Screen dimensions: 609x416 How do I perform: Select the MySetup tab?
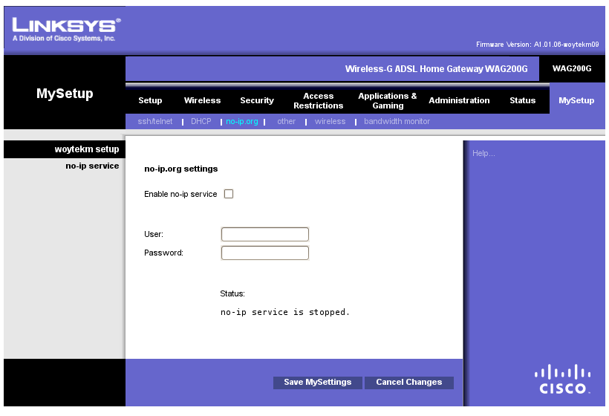pos(576,101)
